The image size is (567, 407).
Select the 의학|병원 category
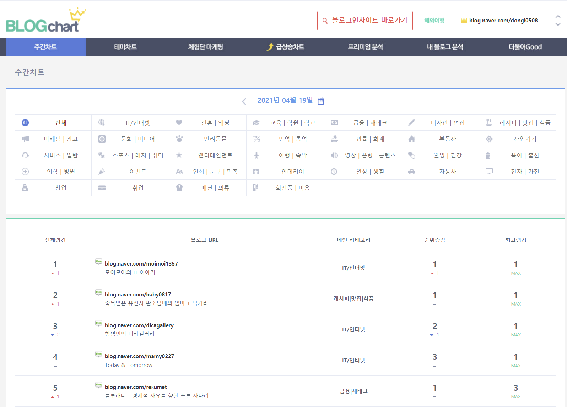(x=61, y=172)
